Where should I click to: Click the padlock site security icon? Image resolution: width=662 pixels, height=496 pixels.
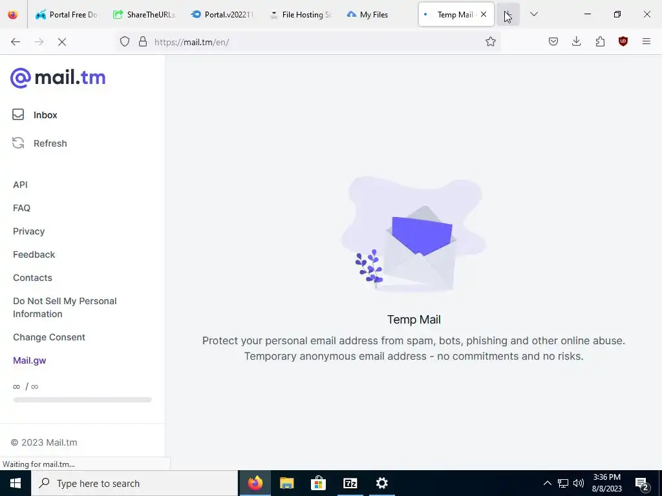(x=143, y=41)
